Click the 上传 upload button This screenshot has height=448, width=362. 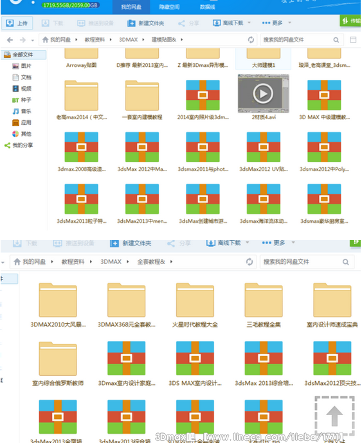pyautogui.click(x=17, y=23)
